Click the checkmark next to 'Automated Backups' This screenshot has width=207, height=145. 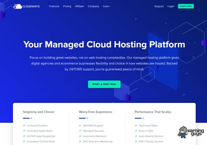click(80, 136)
